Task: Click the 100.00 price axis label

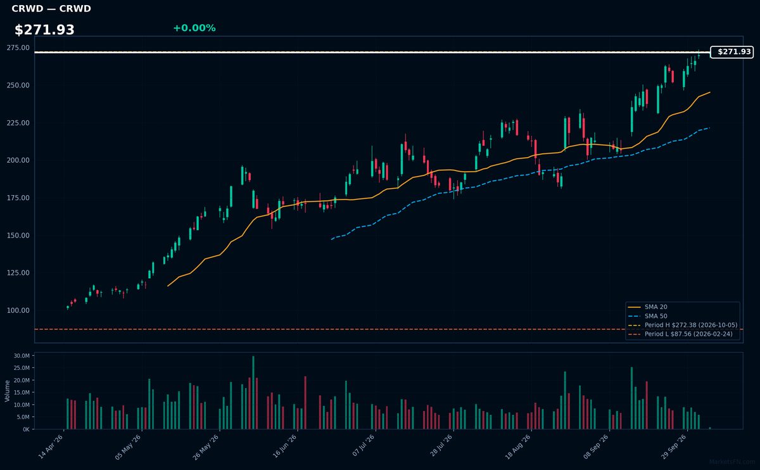Action: click(x=18, y=310)
